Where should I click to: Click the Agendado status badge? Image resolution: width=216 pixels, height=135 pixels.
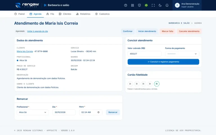pyautogui.click(x=20, y=31)
